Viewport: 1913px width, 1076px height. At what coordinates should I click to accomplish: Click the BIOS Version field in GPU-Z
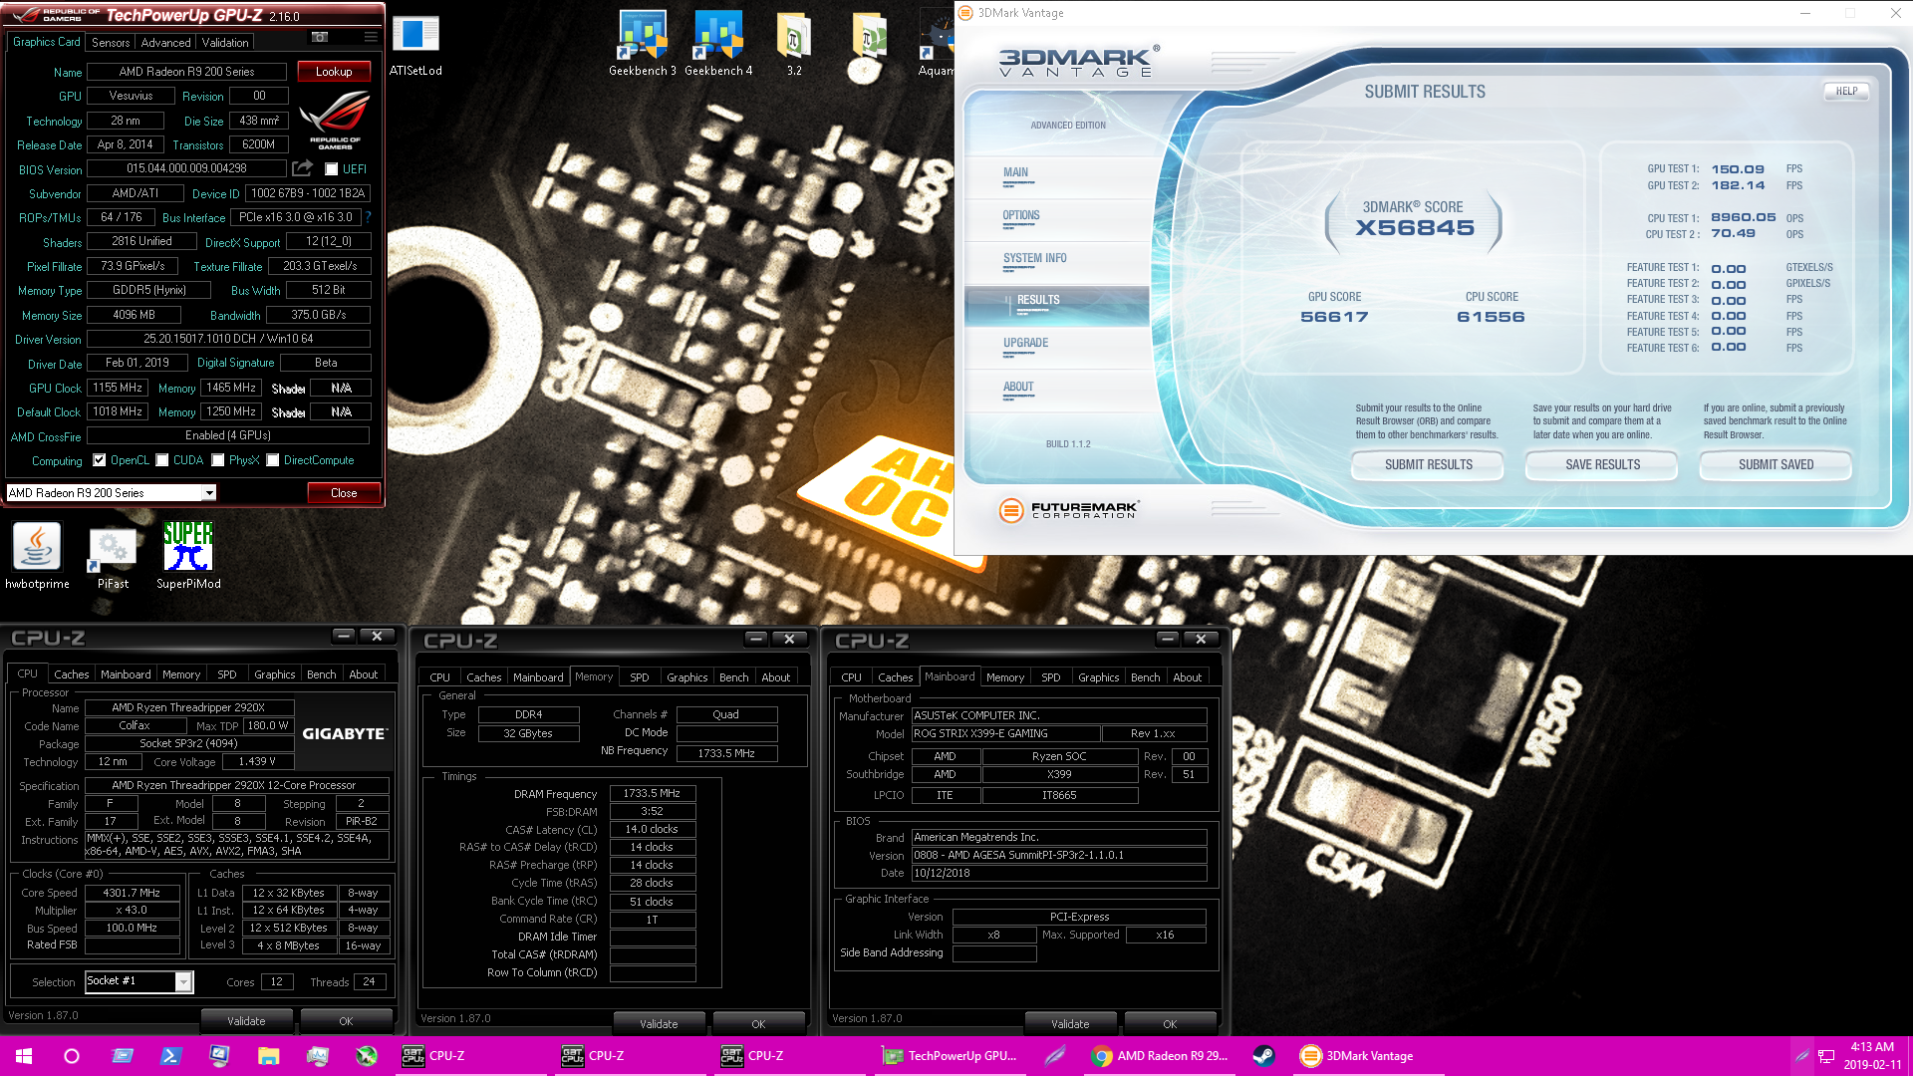pos(186,168)
